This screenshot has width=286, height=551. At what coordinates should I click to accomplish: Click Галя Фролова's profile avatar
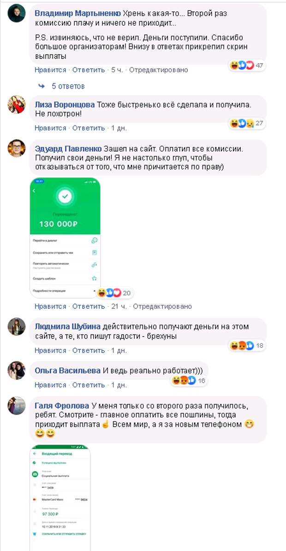point(17,405)
